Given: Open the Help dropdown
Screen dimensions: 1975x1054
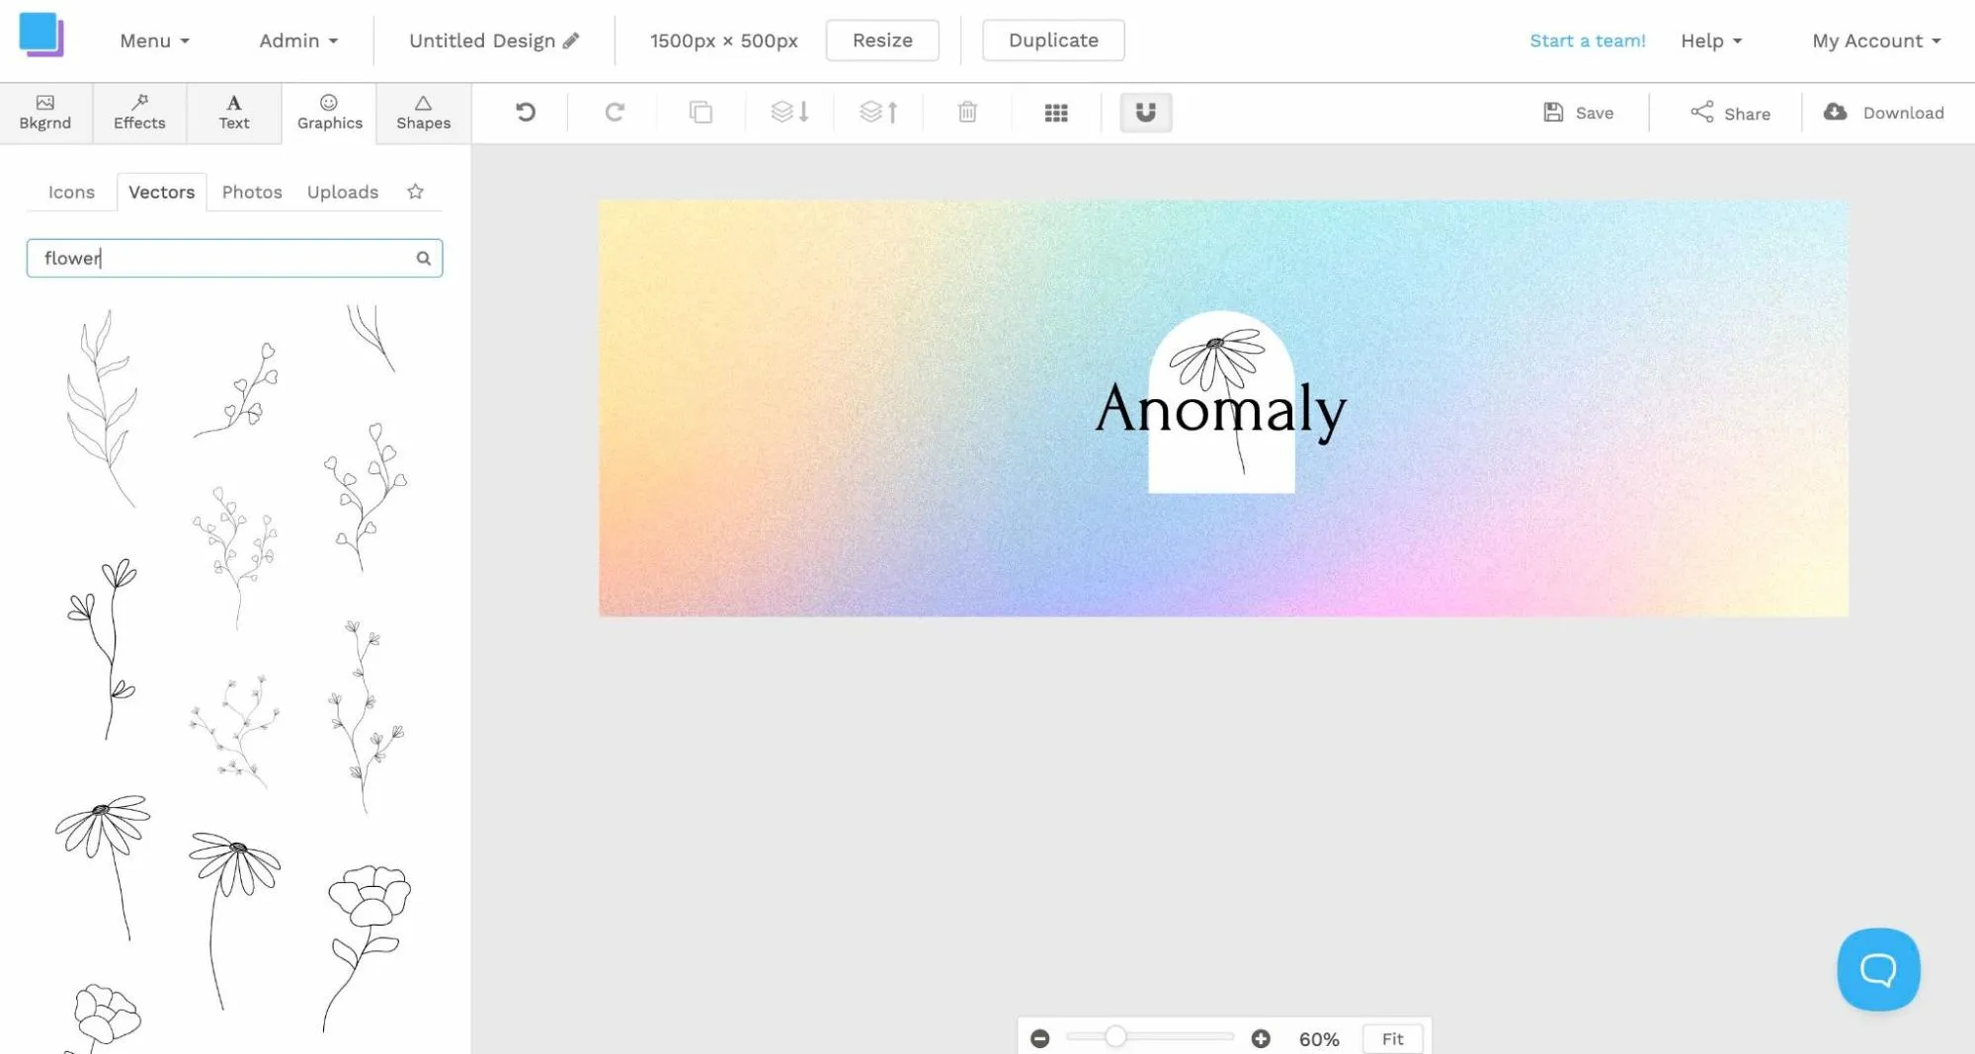Looking at the screenshot, I should 1711,41.
